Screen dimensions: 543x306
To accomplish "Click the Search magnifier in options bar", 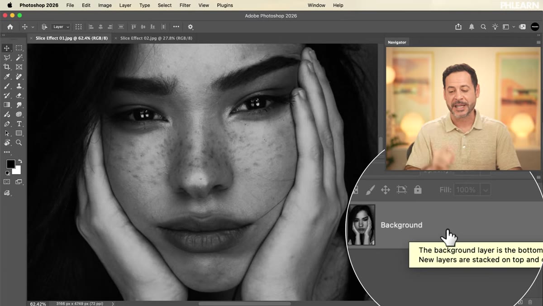I will coord(483,27).
